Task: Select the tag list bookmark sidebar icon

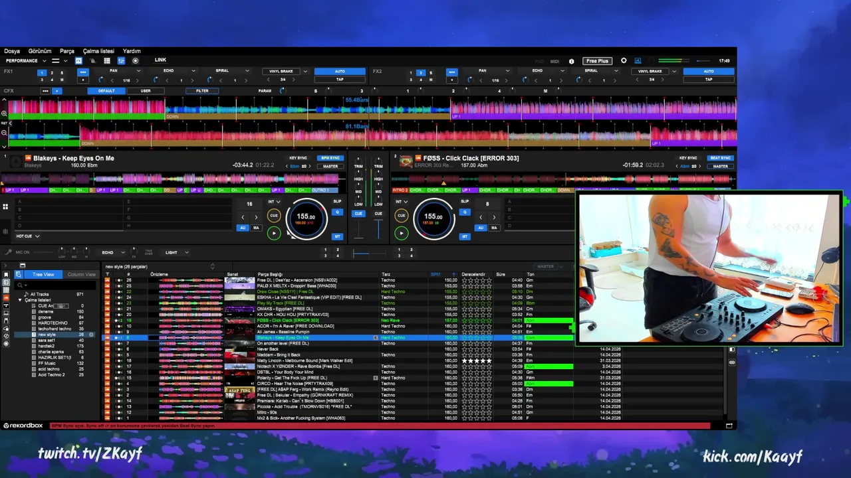Action: pos(6,275)
